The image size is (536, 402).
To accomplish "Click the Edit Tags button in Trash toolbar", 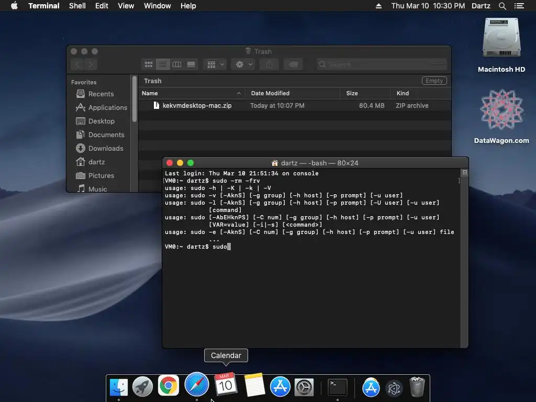I will click(293, 64).
